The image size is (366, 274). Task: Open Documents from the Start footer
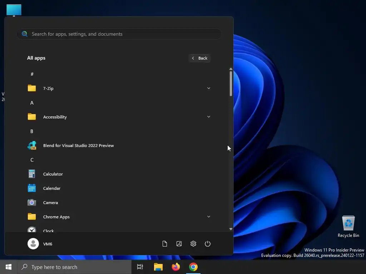click(165, 244)
